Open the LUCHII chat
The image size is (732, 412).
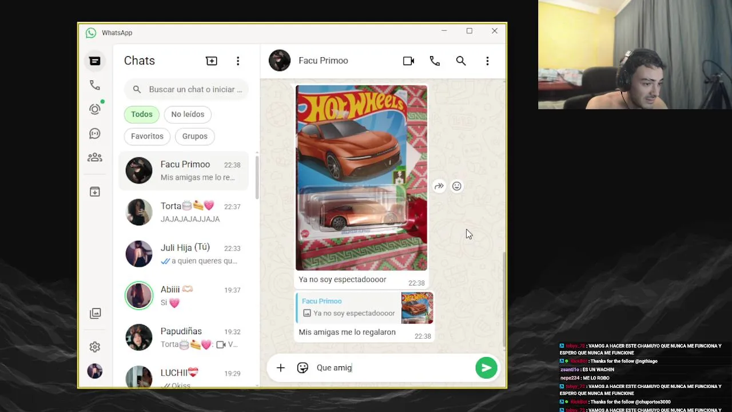184,377
